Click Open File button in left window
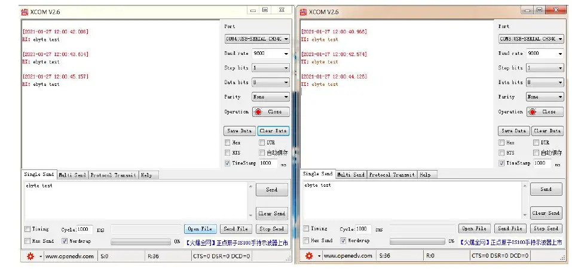This screenshot has width=572, height=272. coord(200,229)
